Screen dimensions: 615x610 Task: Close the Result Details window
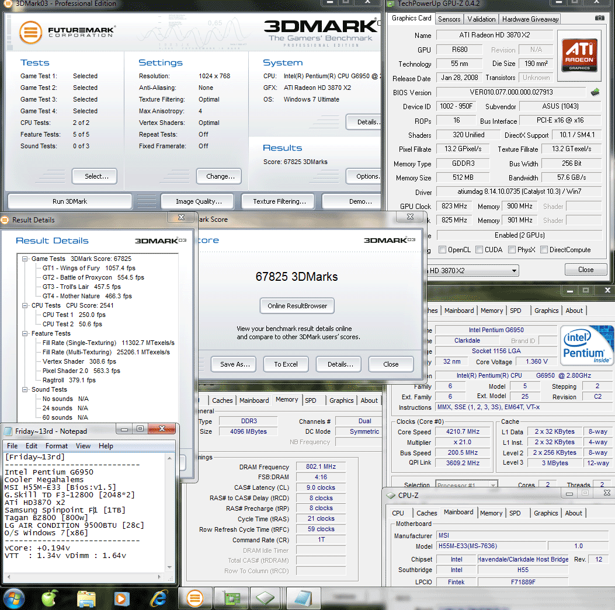click(x=181, y=217)
